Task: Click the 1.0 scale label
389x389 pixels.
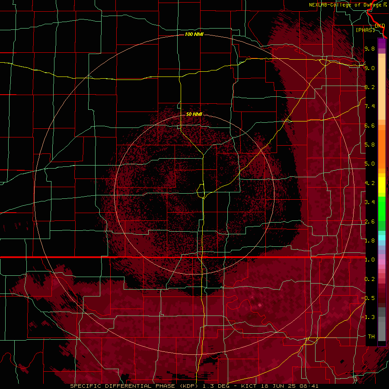Action: pos(370,260)
